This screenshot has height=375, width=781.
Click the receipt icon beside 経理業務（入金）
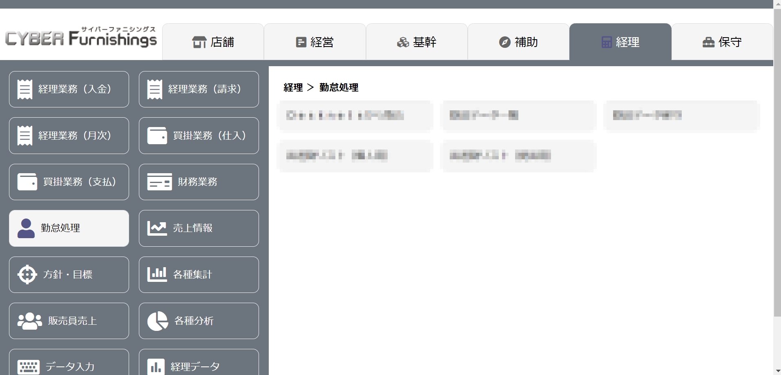pyautogui.click(x=25, y=89)
